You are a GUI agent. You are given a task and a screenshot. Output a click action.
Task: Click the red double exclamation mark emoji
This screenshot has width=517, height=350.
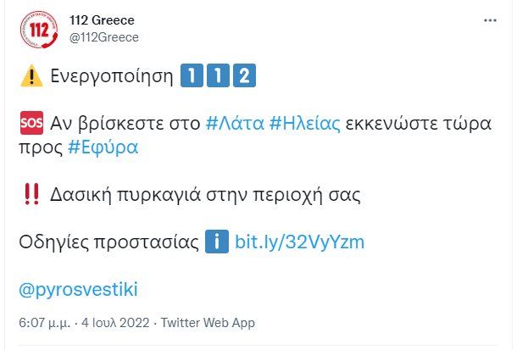pyautogui.click(x=30, y=195)
